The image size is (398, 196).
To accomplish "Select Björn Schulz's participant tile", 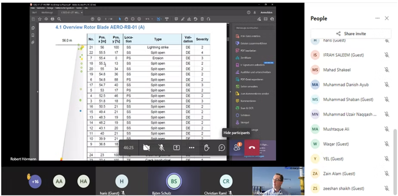I will click(x=174, y=182).
